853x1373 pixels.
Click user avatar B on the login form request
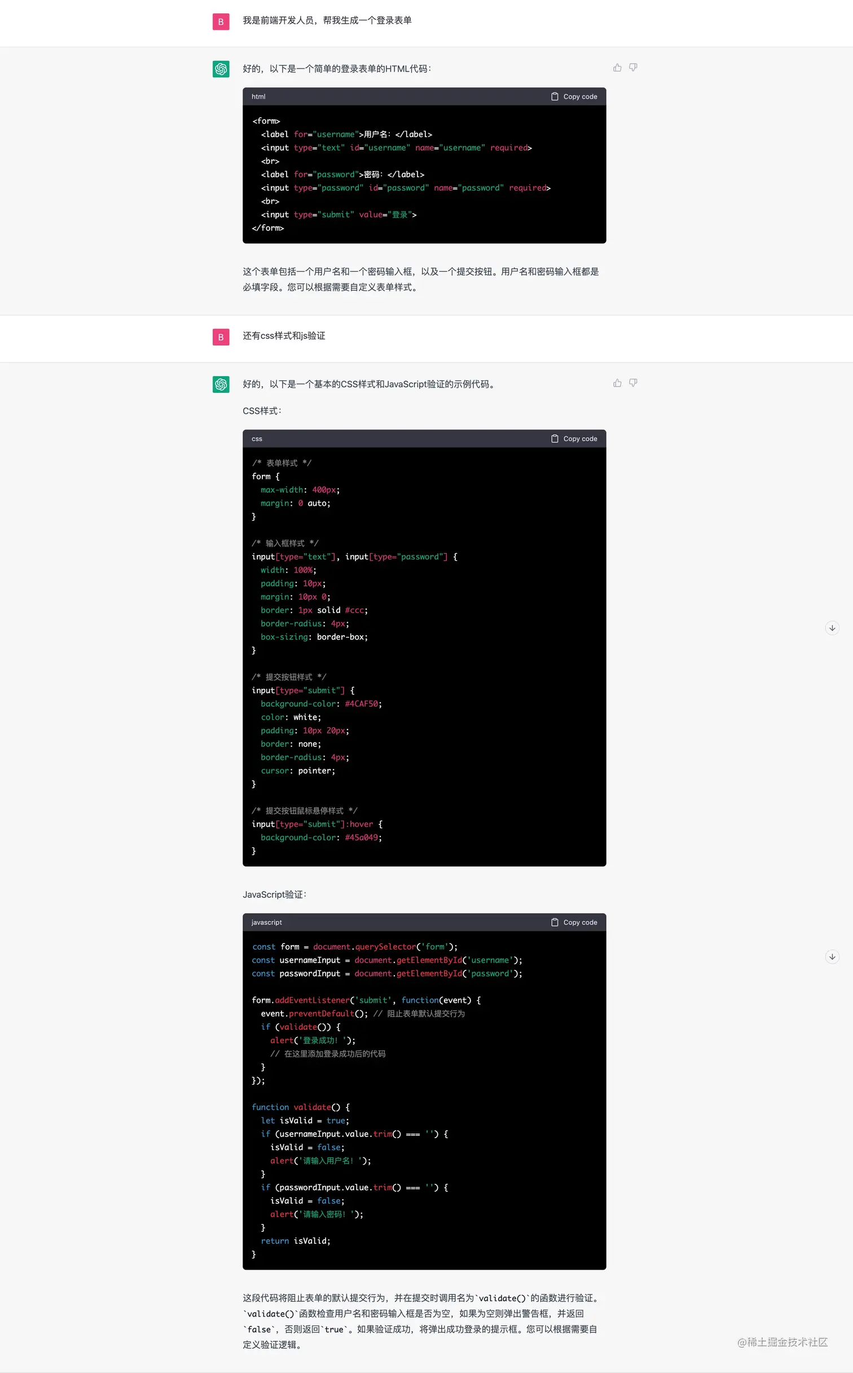[221, 22]
